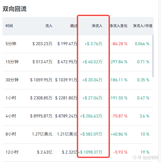This screenshot has width=161, height=163.
Task: Select the 30分钟 row label
Action: click(12, 80)
